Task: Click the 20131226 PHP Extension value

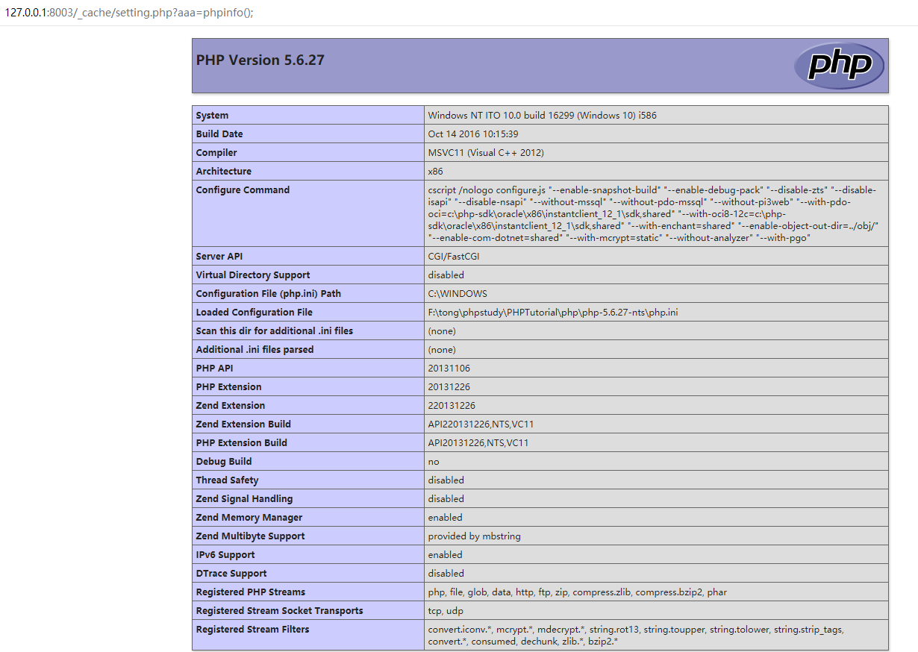Action: (x=449, y=387)
